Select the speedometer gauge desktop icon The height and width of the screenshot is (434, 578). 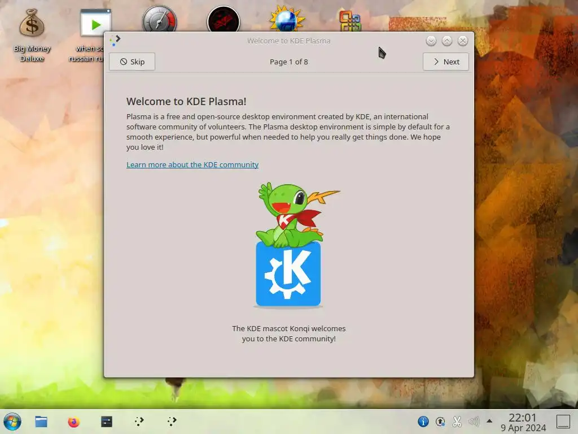[160, 20]
